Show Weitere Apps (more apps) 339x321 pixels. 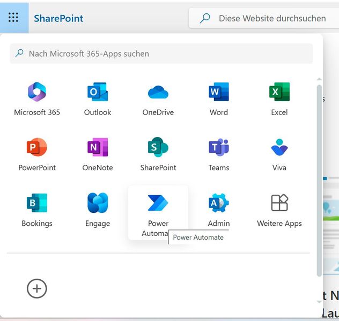[279, 210]
